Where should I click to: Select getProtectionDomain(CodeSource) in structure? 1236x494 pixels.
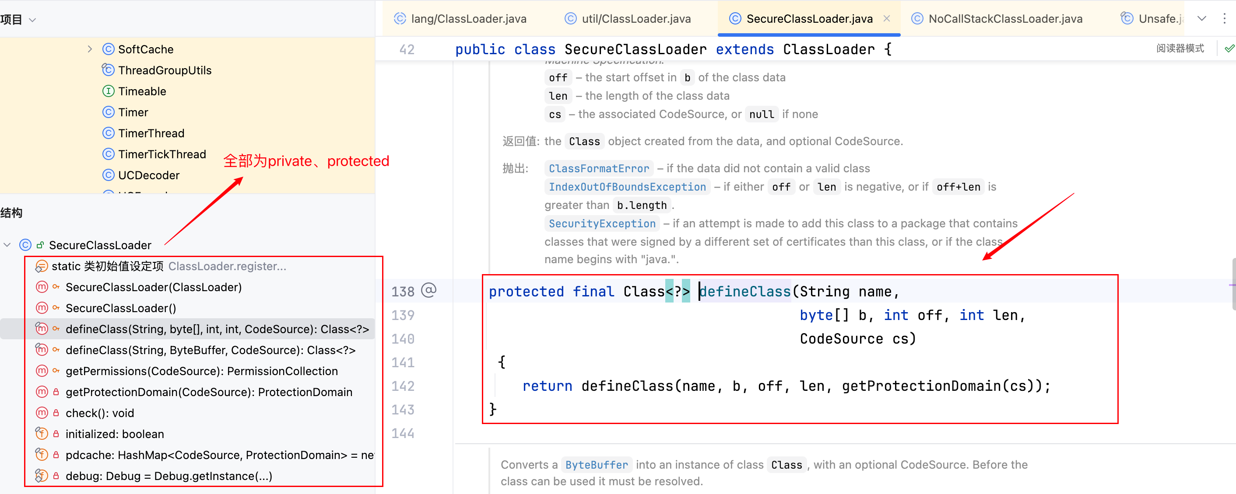tap(209, 392)
